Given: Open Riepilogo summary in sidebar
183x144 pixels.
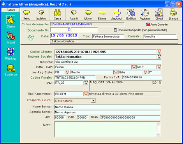Looking at the screenshot, I should coord(11,54).
